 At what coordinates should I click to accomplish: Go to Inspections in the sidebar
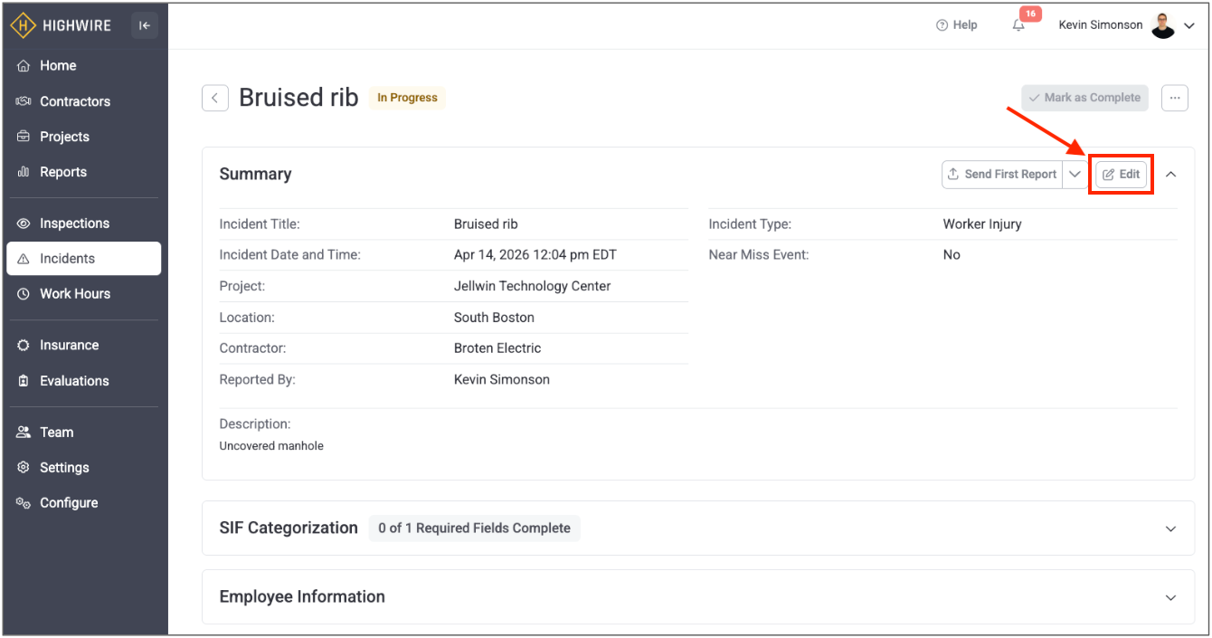point(74,224)
